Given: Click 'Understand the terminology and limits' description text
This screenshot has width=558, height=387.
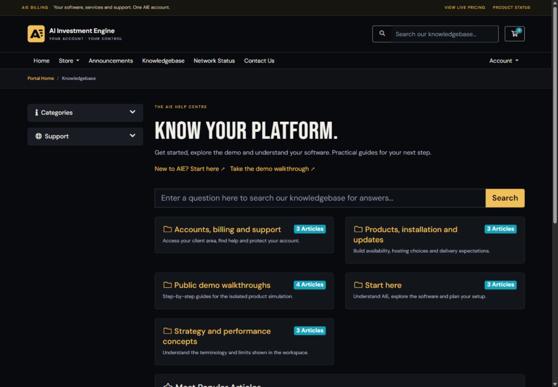Looking at the screenshot, I should coord(235,353).
